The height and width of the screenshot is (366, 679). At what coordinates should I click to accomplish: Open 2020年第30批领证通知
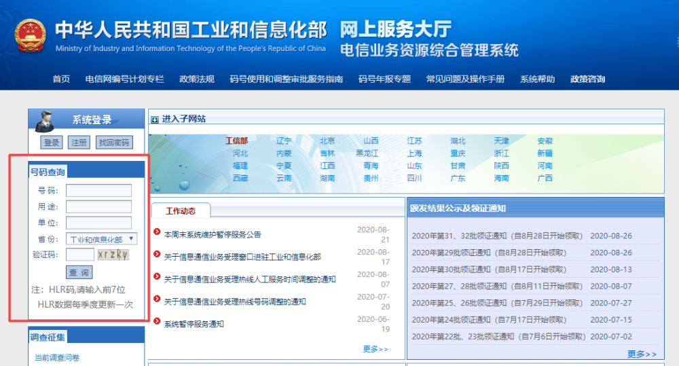click(489, 270)
